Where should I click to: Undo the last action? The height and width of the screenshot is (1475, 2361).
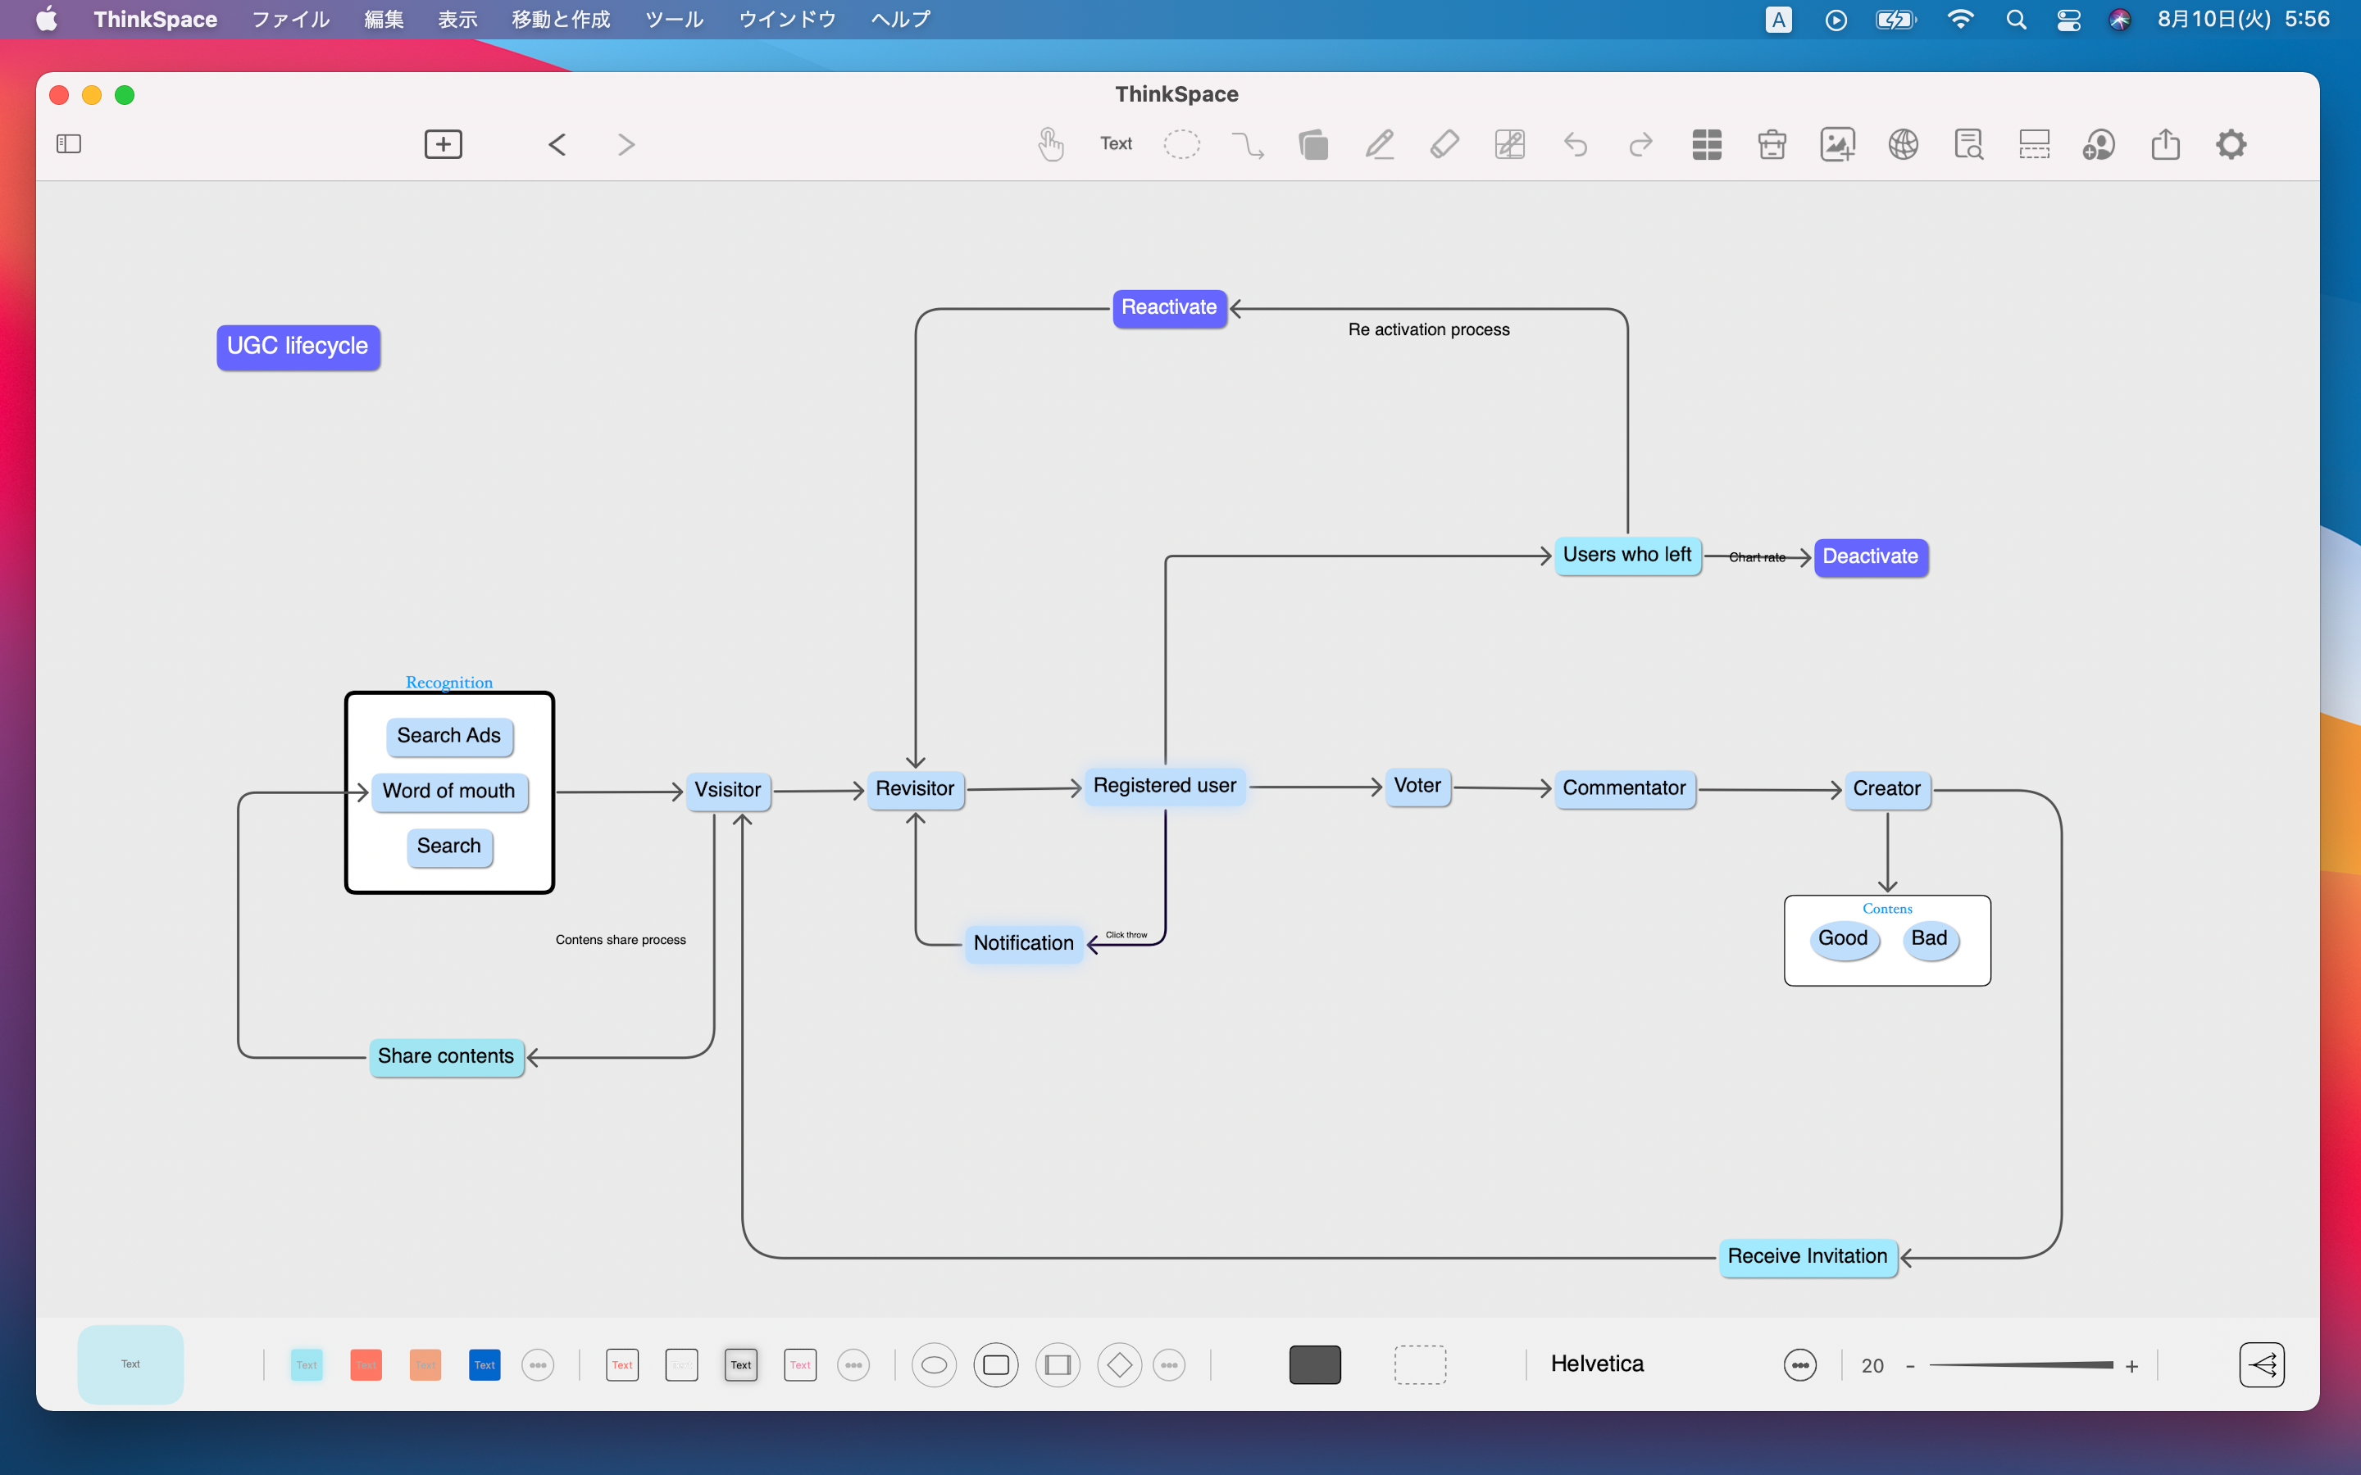(x=1576, y=144)
